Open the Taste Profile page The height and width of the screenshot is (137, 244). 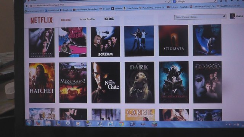(x=87, y=19)
